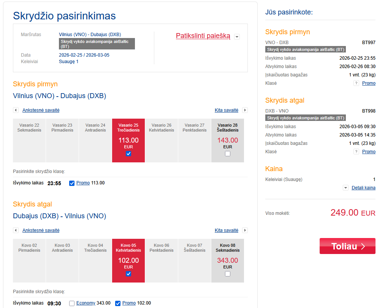
Task: Expand the Detali kaina arrow icon
Action: [345, 188]
